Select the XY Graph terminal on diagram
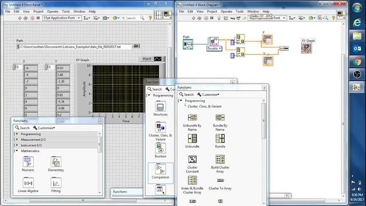 pyautogui.click(x=307, y=48)
